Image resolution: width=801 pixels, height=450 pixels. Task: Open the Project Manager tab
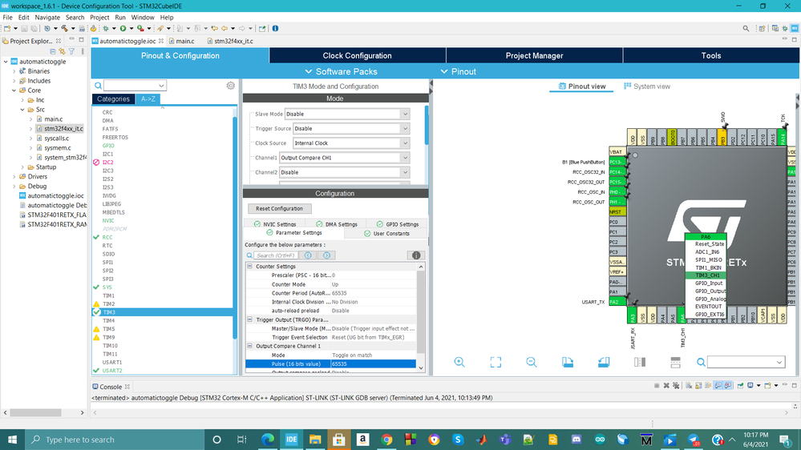click(x=534, y=55)
